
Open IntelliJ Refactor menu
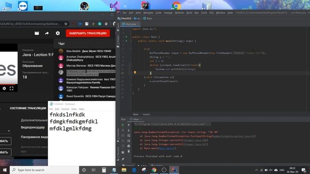[180, 13]
